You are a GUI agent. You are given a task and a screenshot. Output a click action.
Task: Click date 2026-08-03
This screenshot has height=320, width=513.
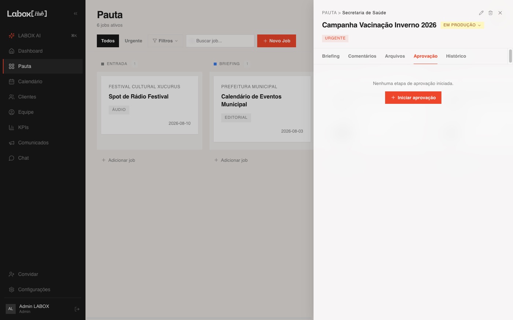[x=292, y=131]
